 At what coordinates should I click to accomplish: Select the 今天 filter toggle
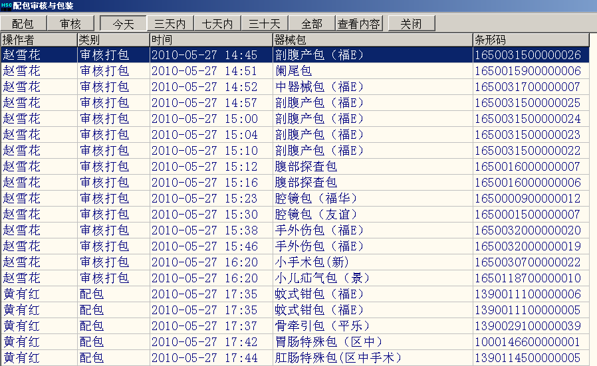pos(122,23)
